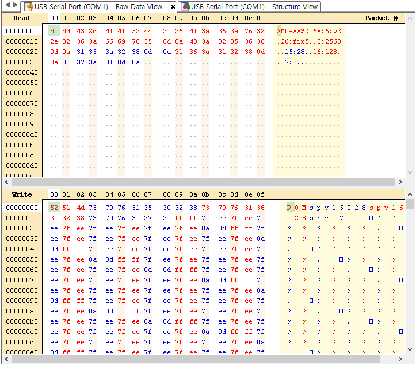Image resolution: width=416 pixels, height=365 pixels.
Task: Close the Raw Data View tab
Action: (x=173, y=7)
